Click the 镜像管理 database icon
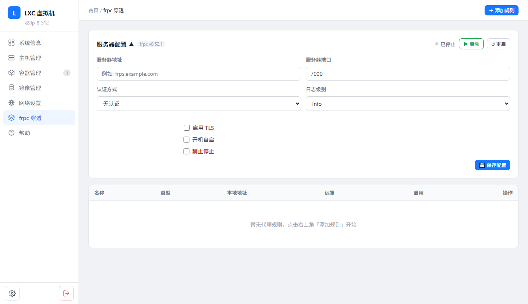Image resolution: width=528 pixels, height=304 pixels. [x=11, y=88]
